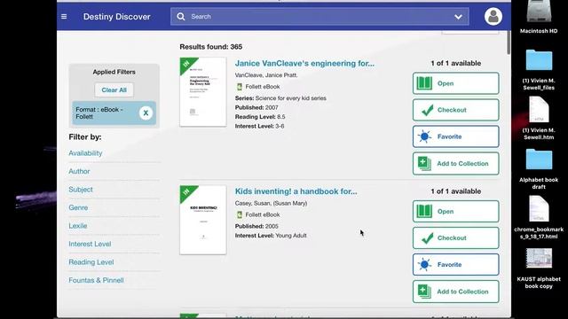The width and height of the screenshot is (568, 319).
Task: Favorite the Kids inventing! book
Action: (x=455, y=265)
